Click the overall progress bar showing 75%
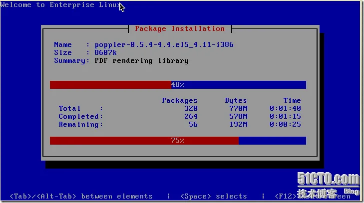 click(x=178, y=141)
